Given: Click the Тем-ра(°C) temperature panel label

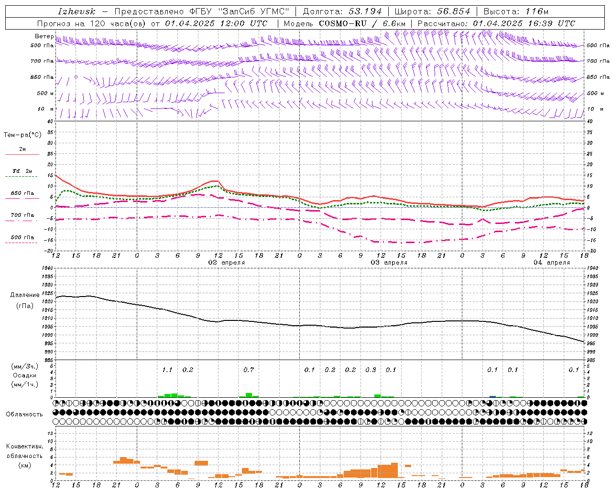Looking at the screenshot, I should click(22, 135).
